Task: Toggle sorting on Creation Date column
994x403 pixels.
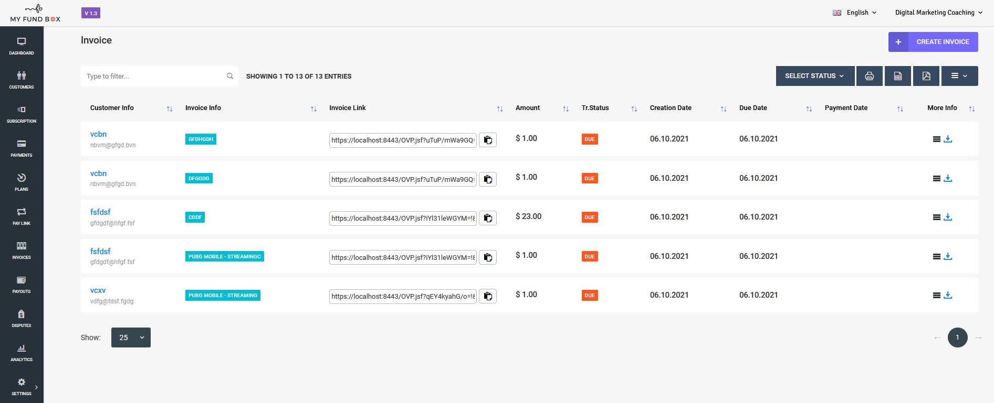Action: 723,108
